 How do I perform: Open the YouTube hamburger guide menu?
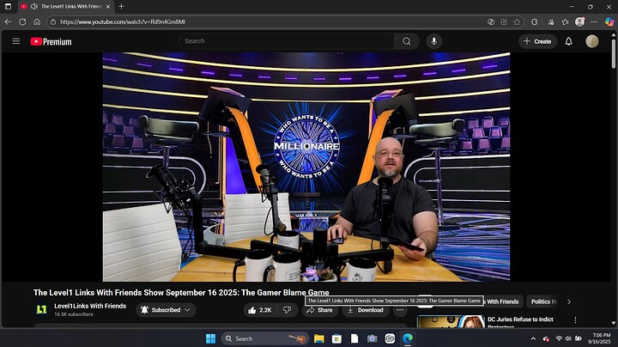click(15, 41)
